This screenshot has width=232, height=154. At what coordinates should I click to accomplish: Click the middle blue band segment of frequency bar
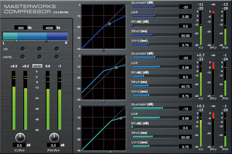click(x=32, y=36)
